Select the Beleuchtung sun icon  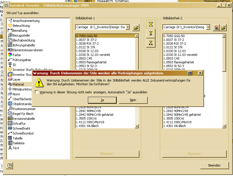(x=10, y=25)
